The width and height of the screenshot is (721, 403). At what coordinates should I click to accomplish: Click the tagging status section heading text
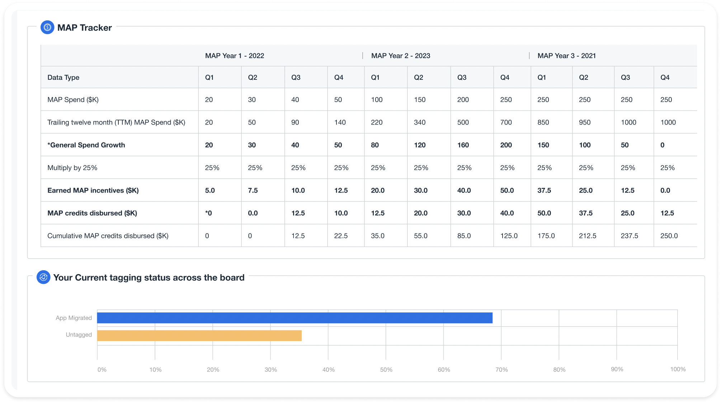pos(149,278)
